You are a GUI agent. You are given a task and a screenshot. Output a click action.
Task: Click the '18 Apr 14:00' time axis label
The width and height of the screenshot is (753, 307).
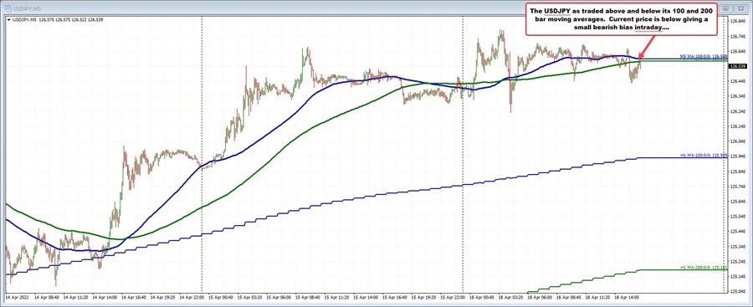[x=626, y=298]
